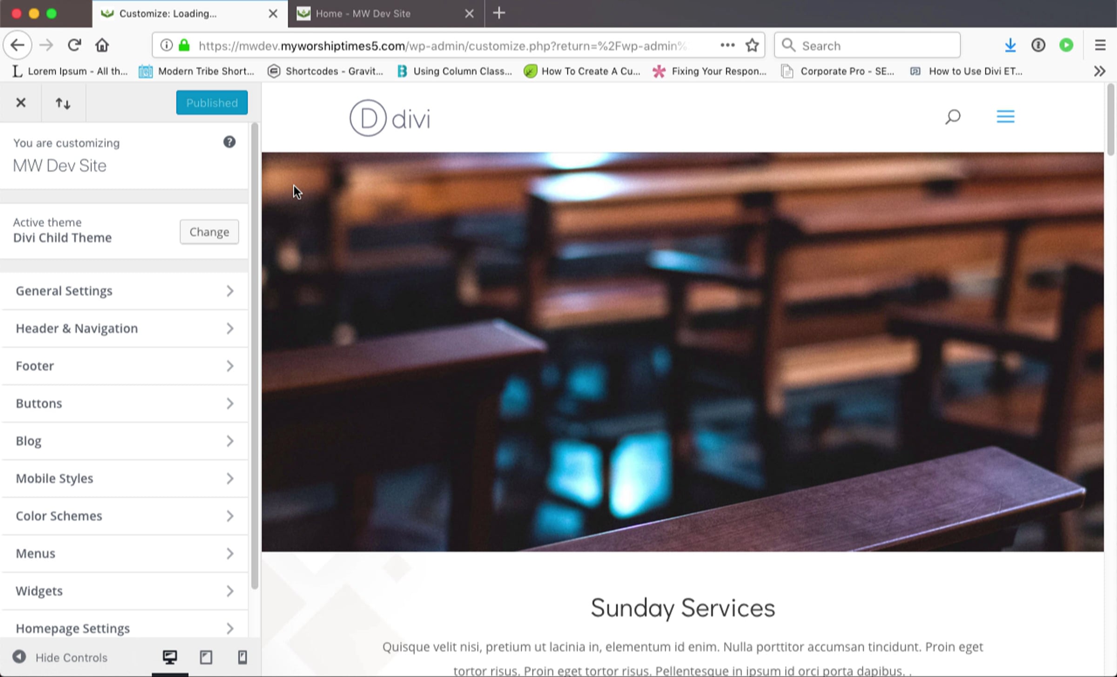Open the Mobile Styles menu item

coord(124,478)
